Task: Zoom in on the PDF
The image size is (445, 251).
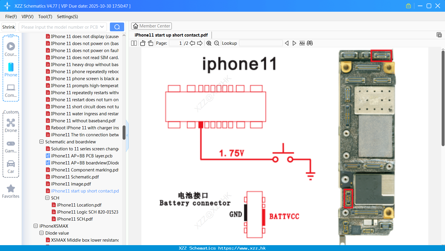Action: (209, 43)
